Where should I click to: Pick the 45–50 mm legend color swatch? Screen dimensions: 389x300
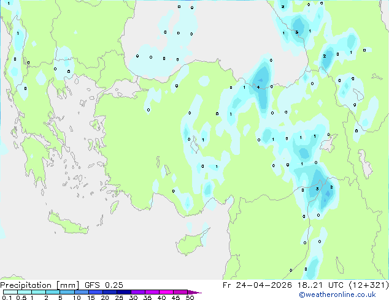pos(180,292)
